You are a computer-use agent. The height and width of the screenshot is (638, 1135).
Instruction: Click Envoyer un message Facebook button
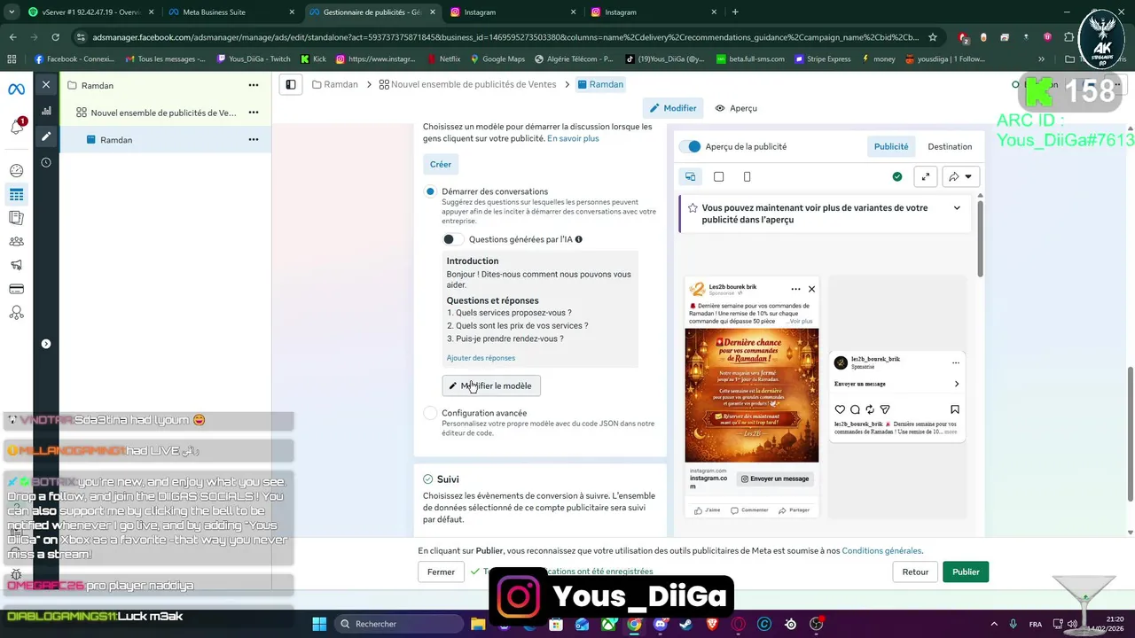[x=776, y=478]
